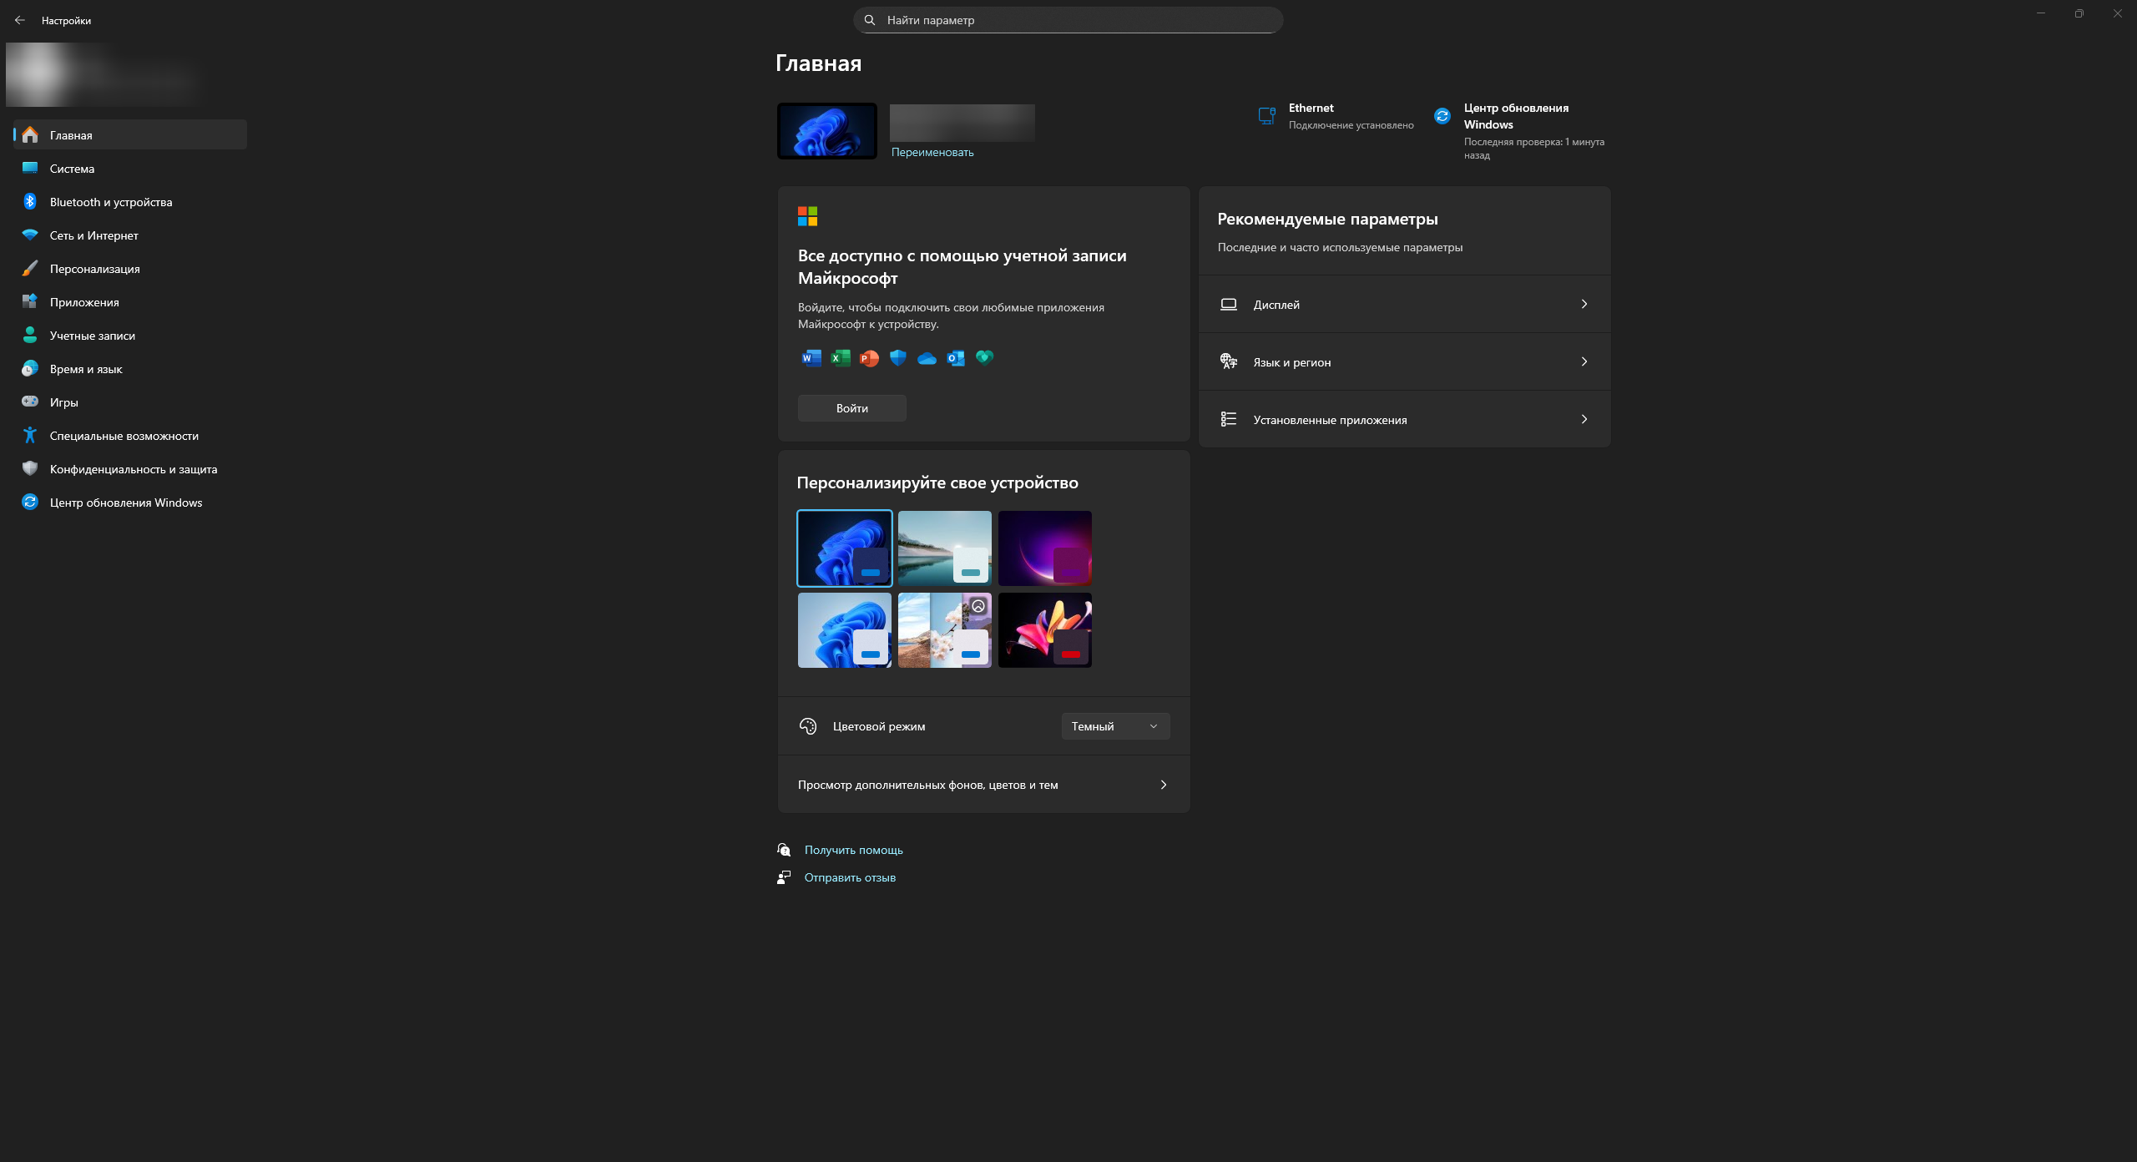Select the purple glow theme thumbnail
Viewport: 2137px width, 1162px height.
[1044, 548]
